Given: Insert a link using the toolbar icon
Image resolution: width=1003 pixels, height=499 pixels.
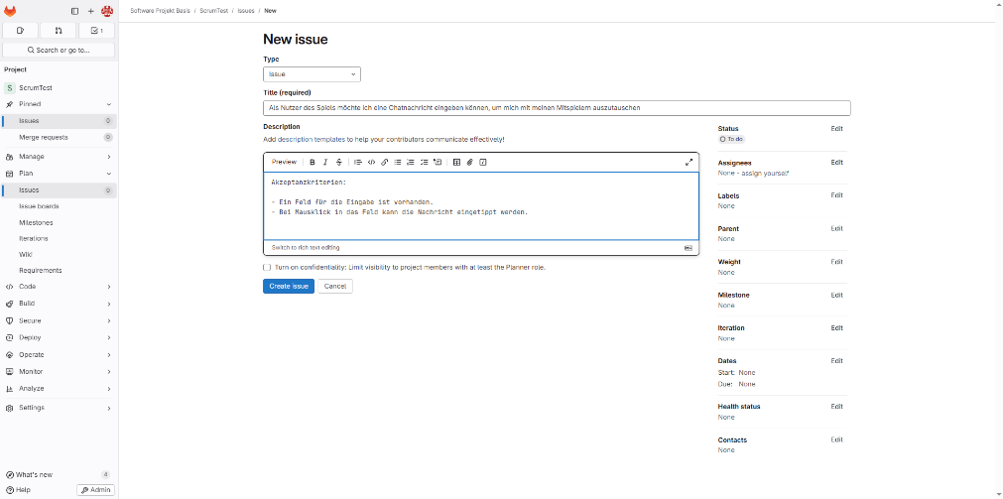Looking at the screenshot, I should 385,162.
